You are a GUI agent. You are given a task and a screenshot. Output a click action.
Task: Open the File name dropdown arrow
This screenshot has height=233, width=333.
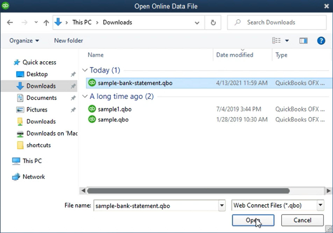tap(222, 206)
